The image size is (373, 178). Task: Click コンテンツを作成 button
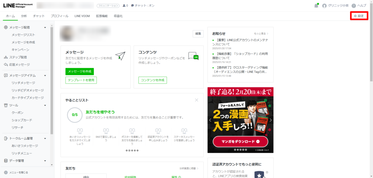tap(153, 80)
